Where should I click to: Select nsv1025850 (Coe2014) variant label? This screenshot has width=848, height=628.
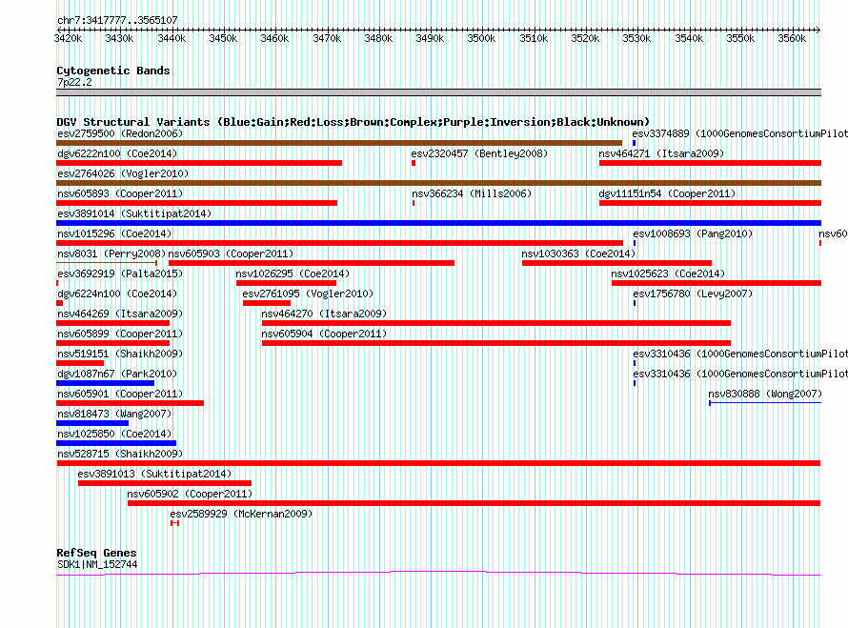114,434
